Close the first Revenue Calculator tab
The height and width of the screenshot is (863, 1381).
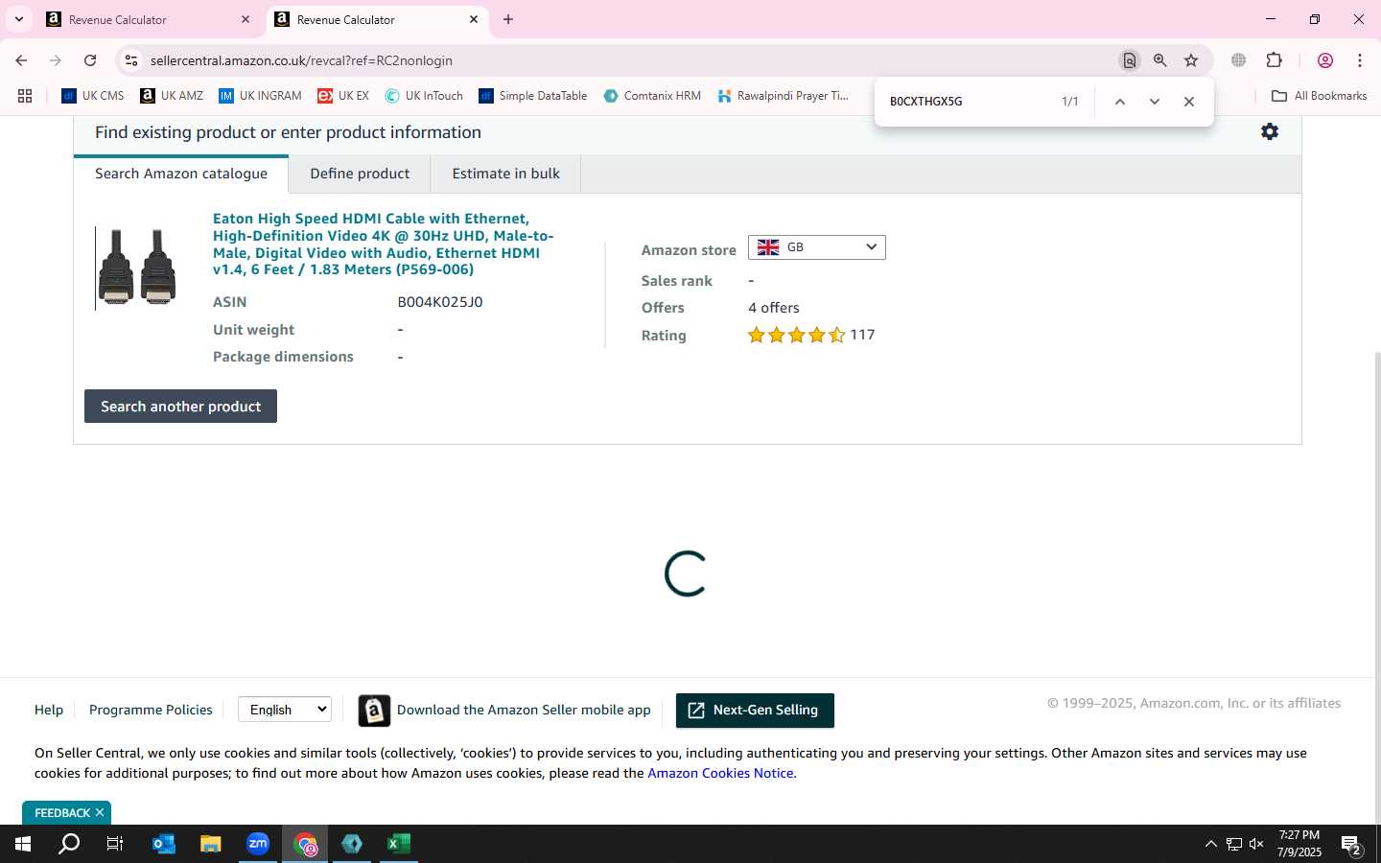246,19
